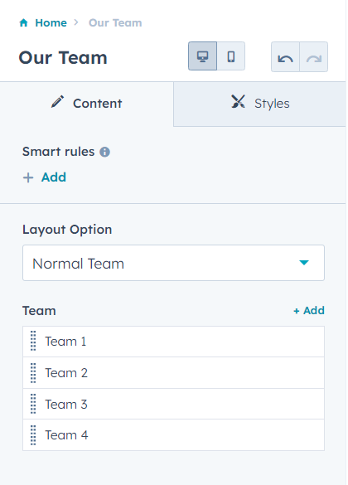The height and width of the screenshot is (485, 348).
Task: Add a new Team item
Action: click(x=309, y=311)
